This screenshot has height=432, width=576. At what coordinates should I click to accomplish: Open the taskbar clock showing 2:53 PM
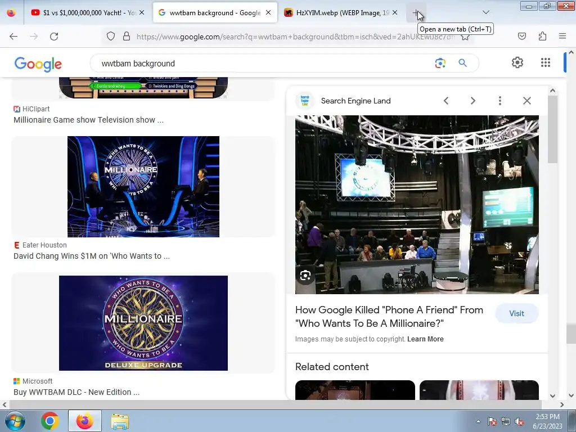pos(547,421)
